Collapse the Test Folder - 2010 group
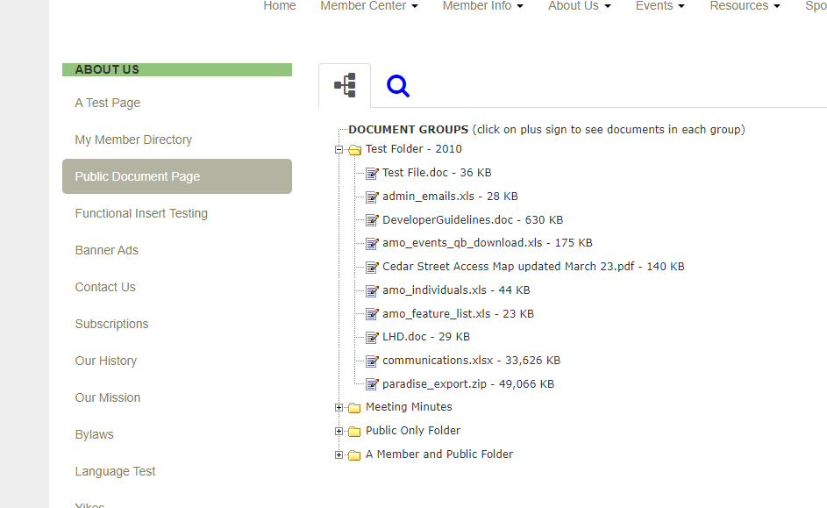This screenshot has width=827, height=508. (339, 150)
